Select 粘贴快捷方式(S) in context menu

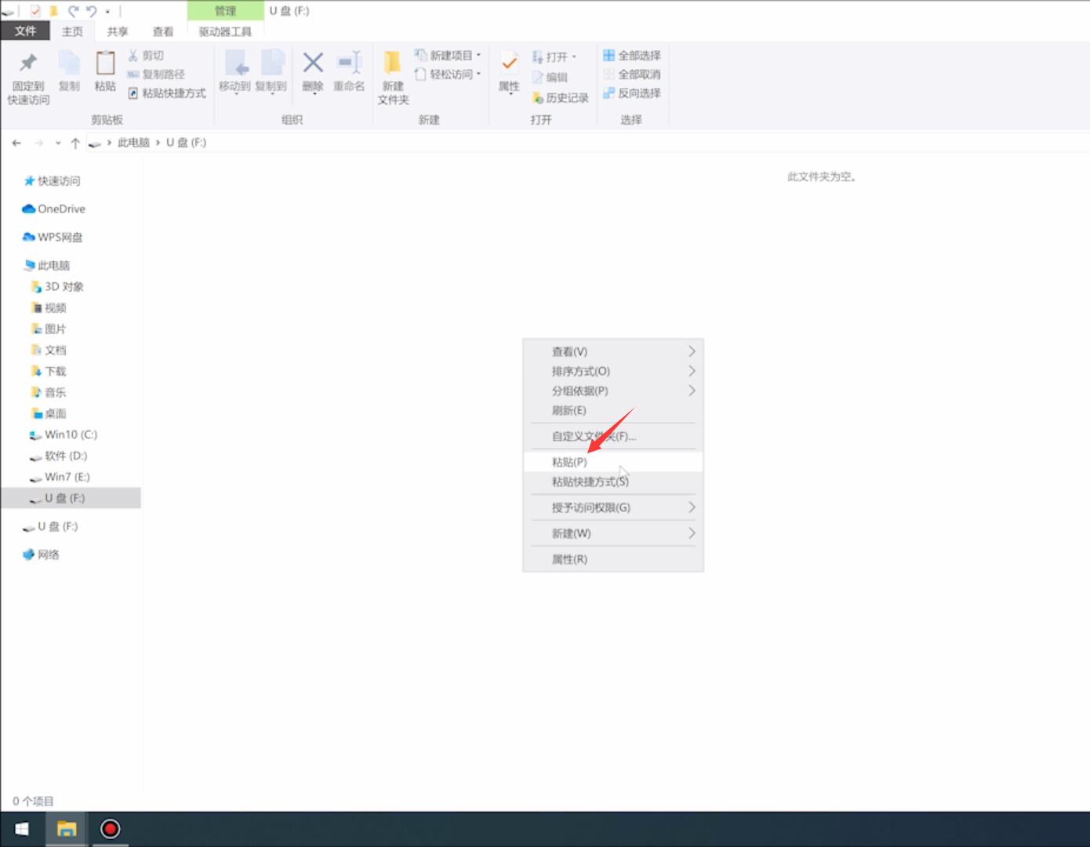[613, 482]
